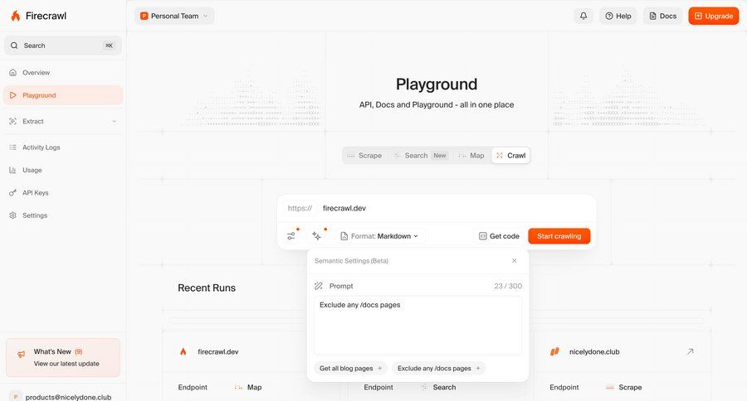This screenshot has width=747, height=401.
Task: Open API Keys in sidebar
Action: tap(36, 192)
